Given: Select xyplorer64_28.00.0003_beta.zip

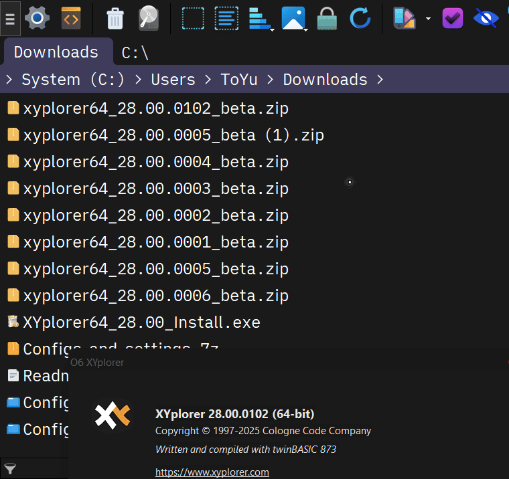Looking at the screenshot, I should coord(156,189).
